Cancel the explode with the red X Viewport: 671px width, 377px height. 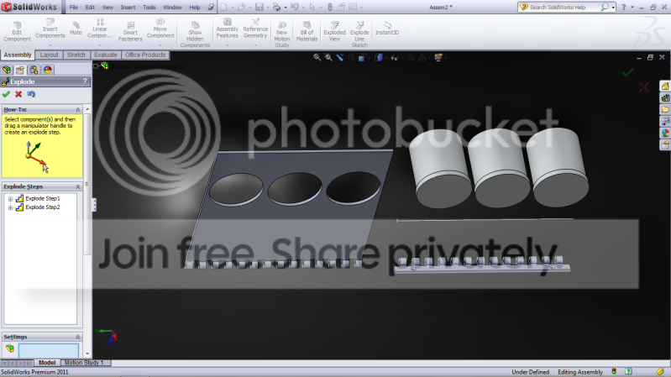pos(18,94)
